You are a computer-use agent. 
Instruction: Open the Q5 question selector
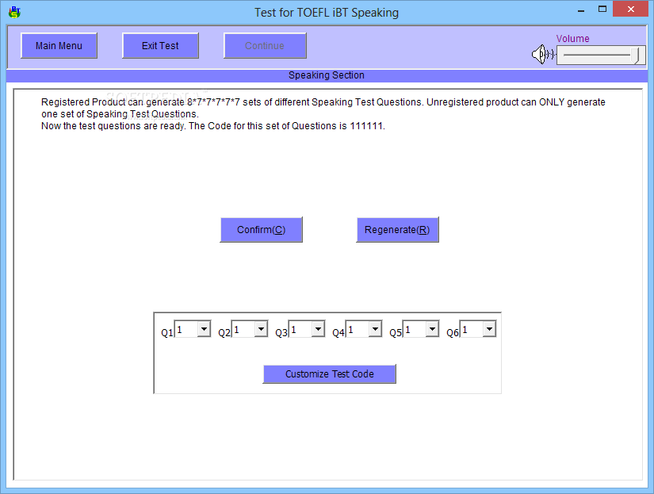pos(433,329)
